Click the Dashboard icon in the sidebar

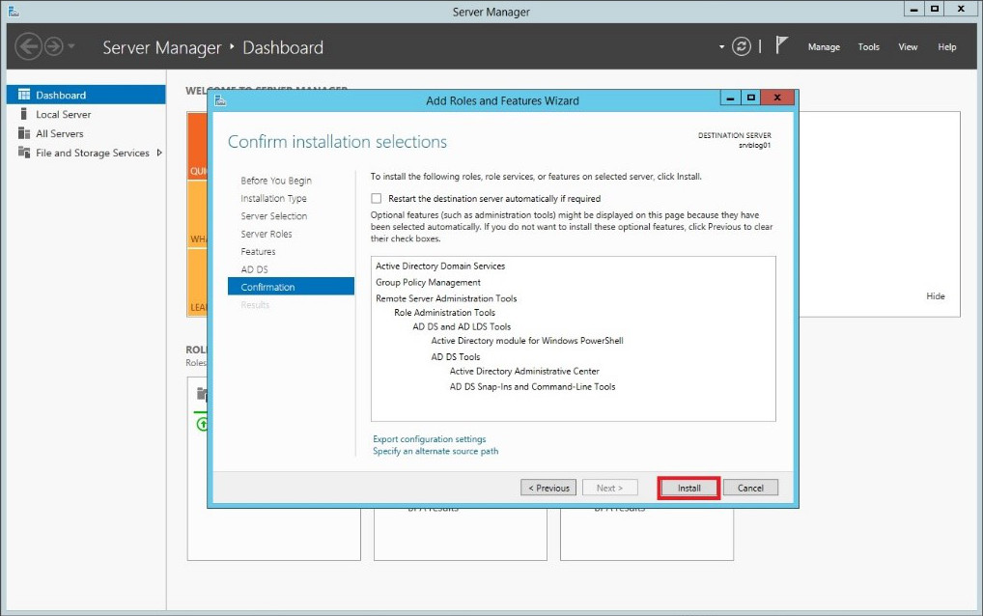pos(24,95)
